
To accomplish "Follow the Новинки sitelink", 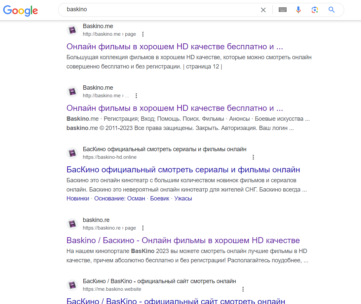I will (78, 198).
